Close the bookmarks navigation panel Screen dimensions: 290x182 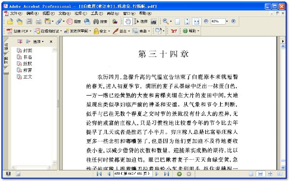(x=51, y=42)
